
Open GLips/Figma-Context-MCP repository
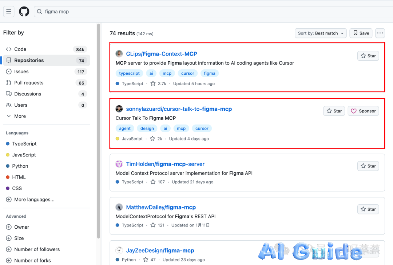pos(162,54)
